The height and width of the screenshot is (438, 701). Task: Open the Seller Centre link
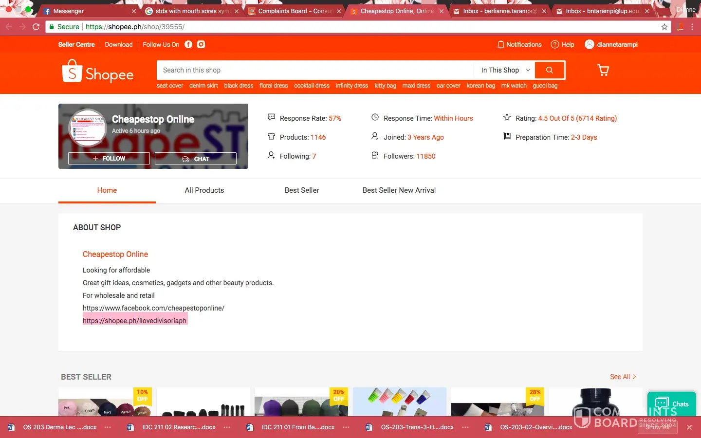76,44
